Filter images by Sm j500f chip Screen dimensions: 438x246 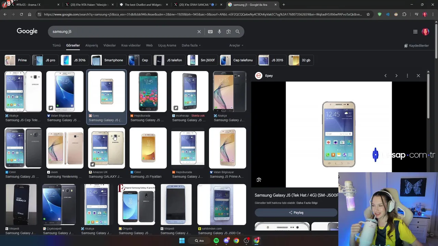click(x=203, y=60)
